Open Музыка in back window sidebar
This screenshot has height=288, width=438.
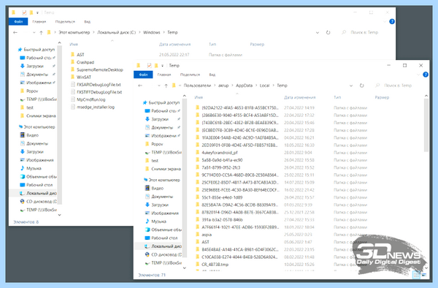click(34, 168)
